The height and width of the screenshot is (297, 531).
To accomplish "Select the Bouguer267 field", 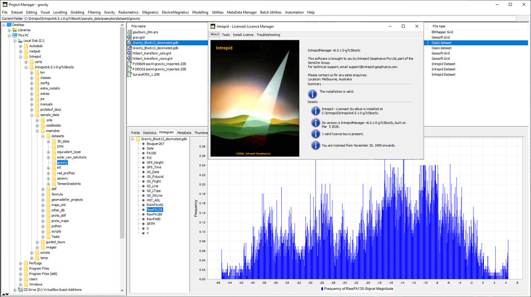I will click(155, 144).
